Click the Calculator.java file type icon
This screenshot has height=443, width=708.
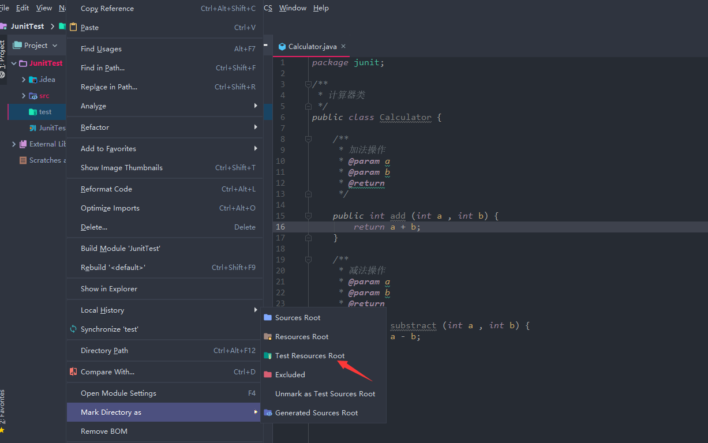(x=282, y=47)
